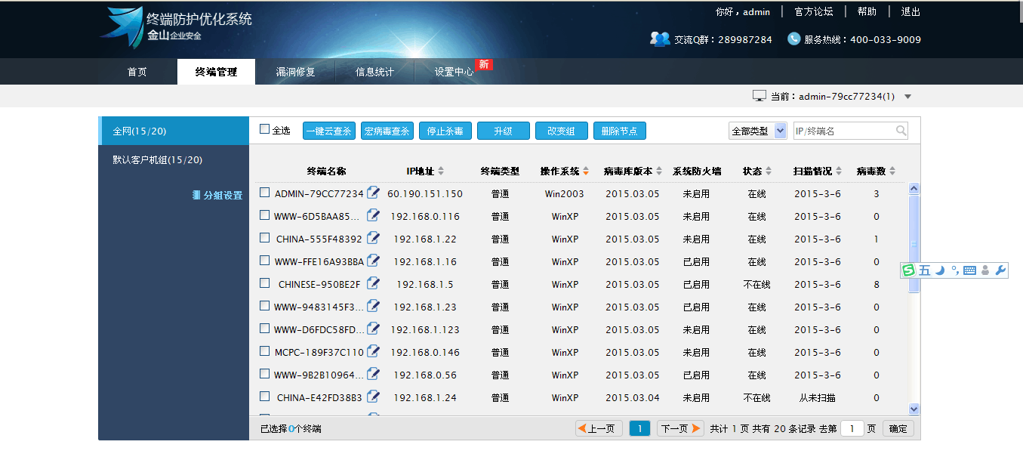Open the IME wrench settings icon
The width and height of the screenshot is (1023, 457).
pyautogui.click(x=1001, y=270)
